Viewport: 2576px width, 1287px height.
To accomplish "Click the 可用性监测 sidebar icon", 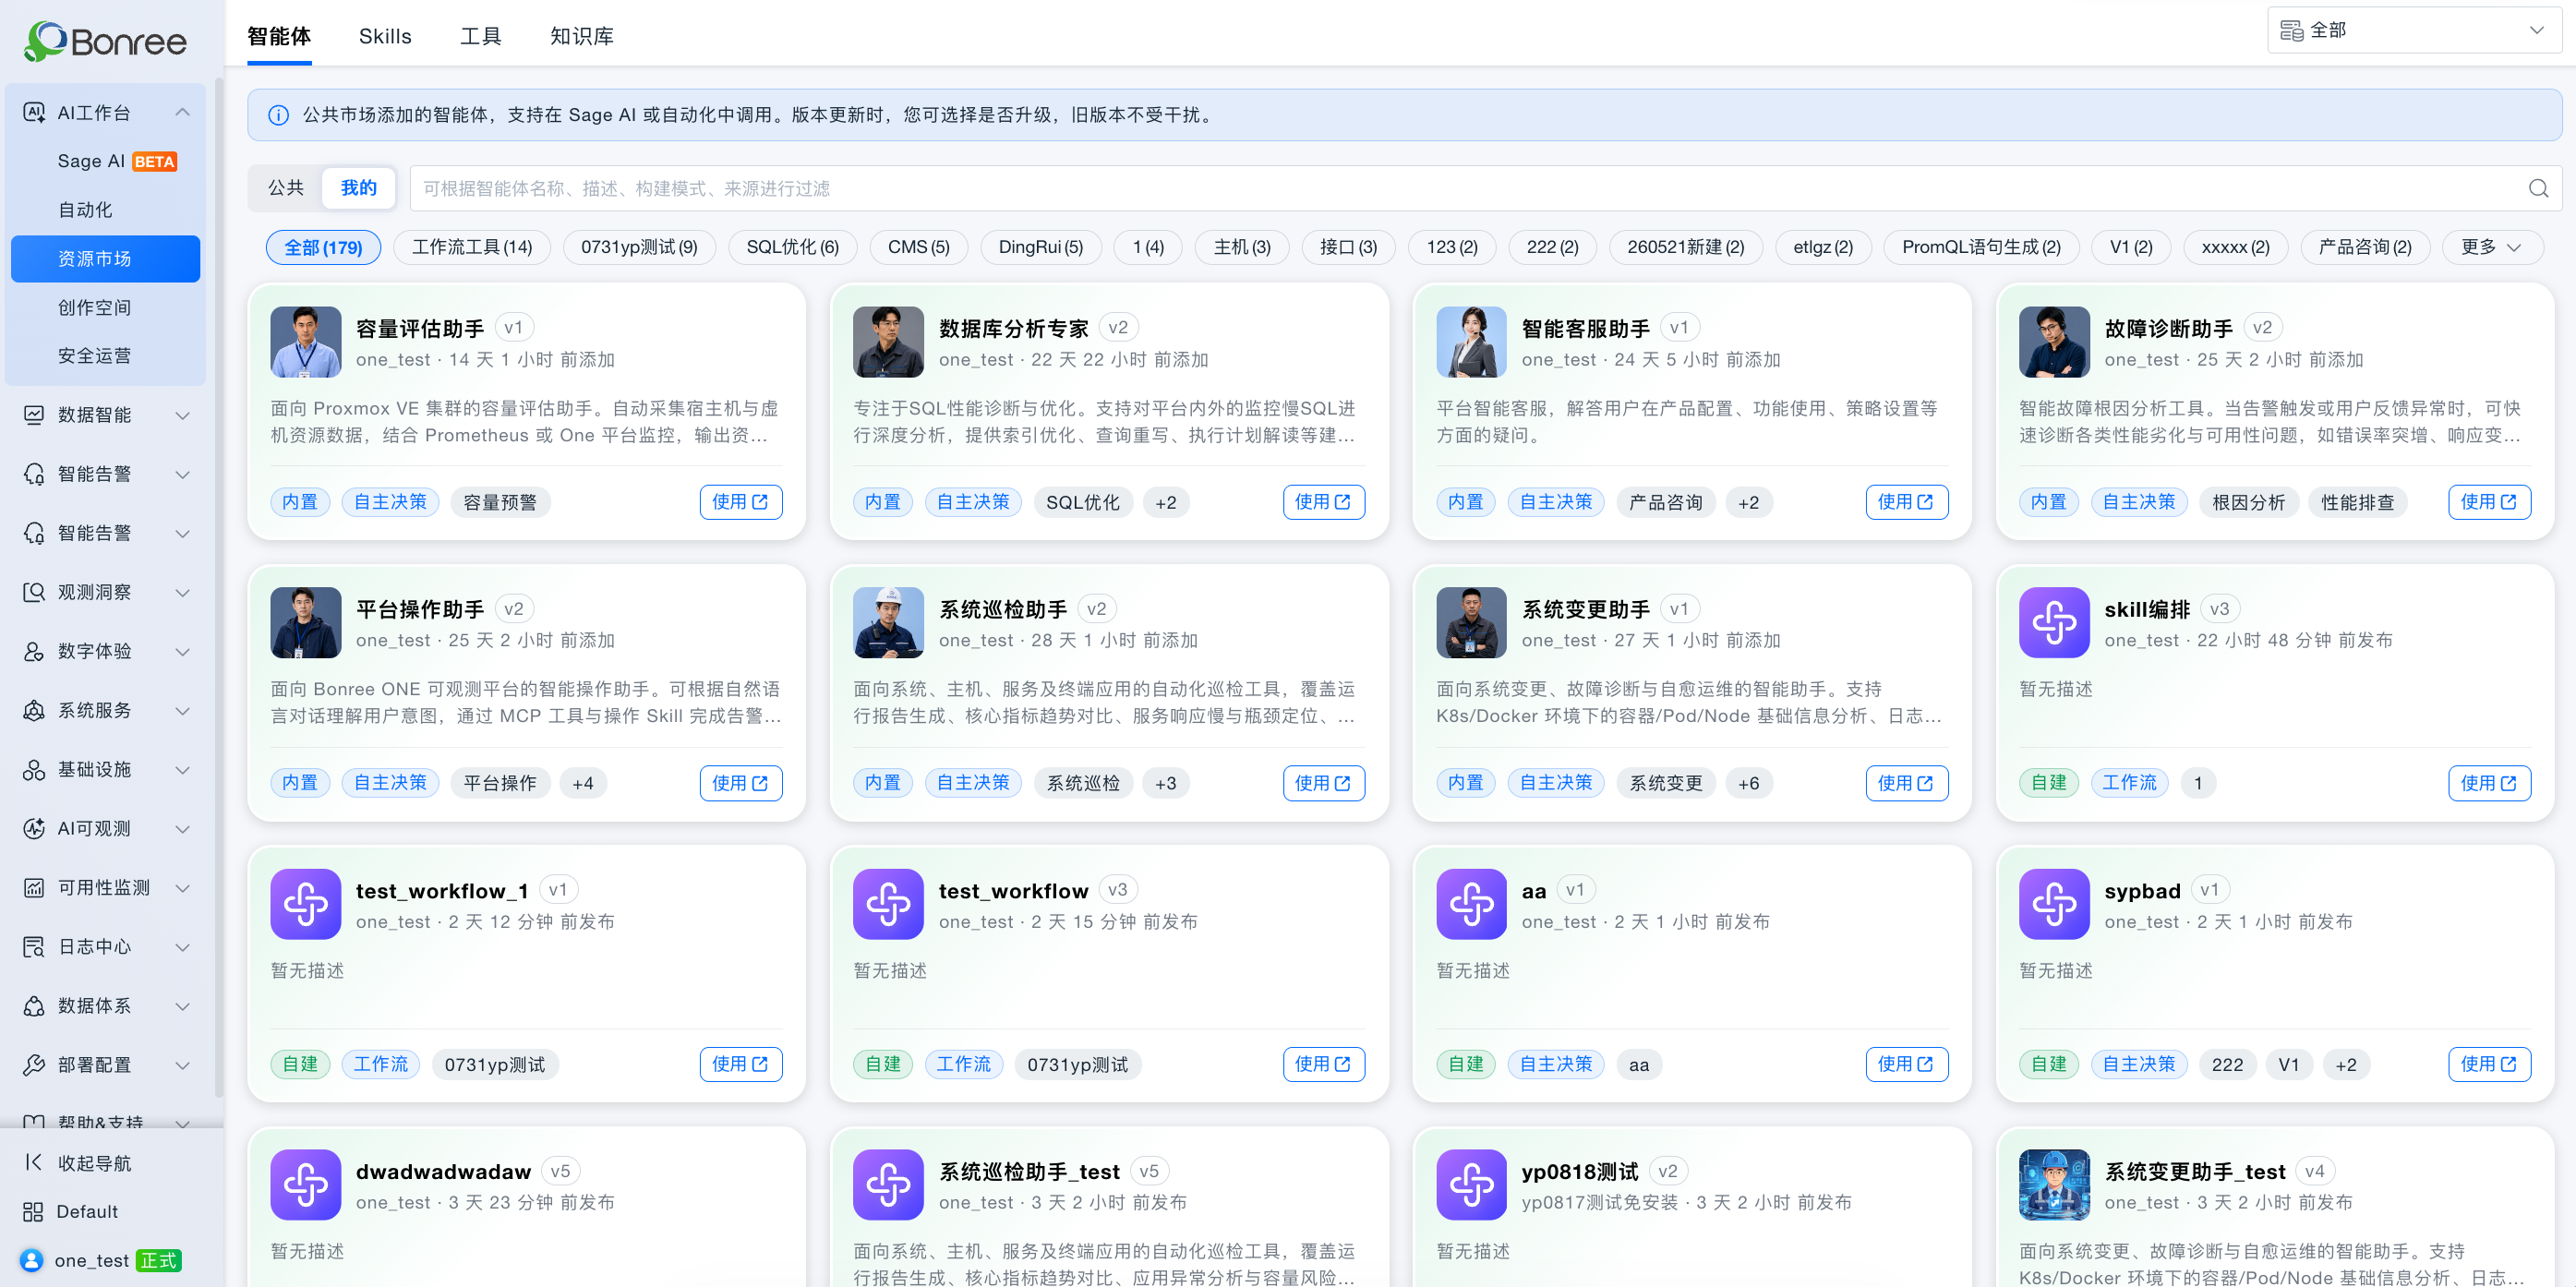I will point(34,887).
